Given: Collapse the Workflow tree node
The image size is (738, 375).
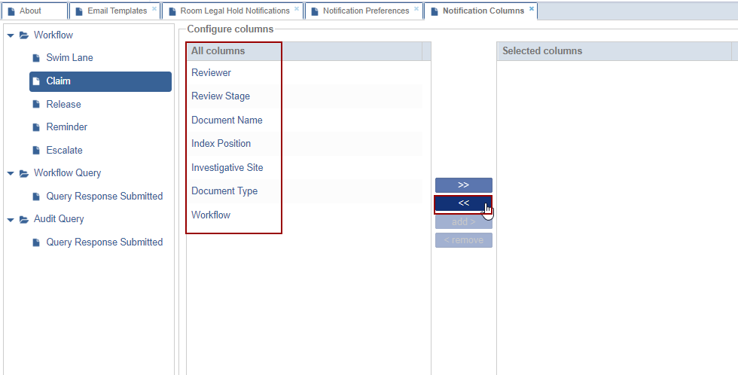Looking at the screenshot, I should click(x=11, y=35).
